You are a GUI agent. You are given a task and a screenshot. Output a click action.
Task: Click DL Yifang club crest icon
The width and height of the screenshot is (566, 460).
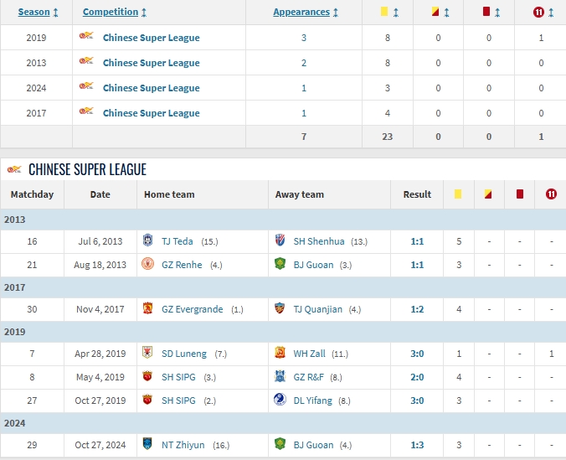[x=280, y=401]
